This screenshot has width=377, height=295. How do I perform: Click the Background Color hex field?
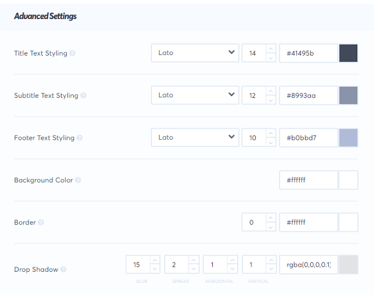click(x=308, y=180)
